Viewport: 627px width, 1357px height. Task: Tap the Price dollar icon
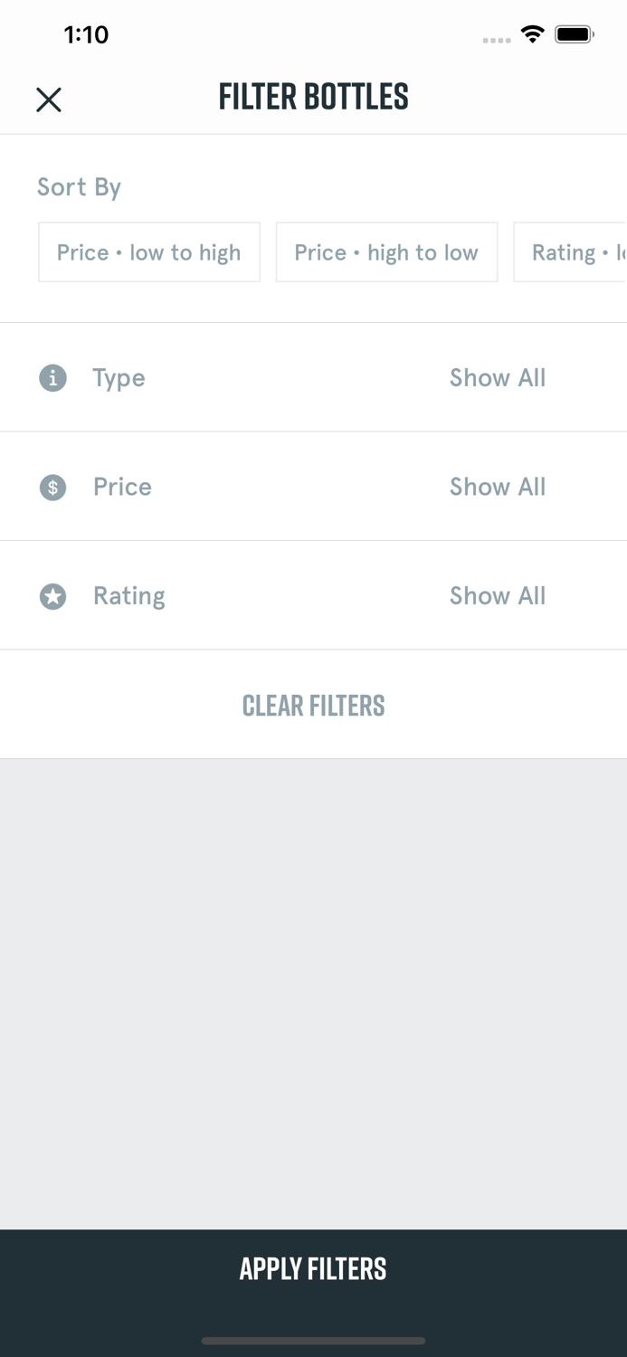point(52,488)
